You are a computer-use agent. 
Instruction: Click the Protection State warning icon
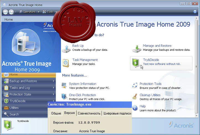click(x=6, y=95)
